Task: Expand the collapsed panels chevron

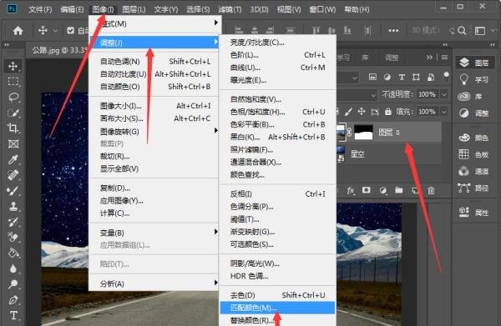Action: click(429, 57)
